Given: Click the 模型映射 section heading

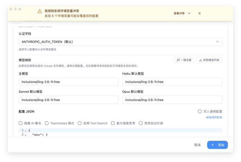Looking at the screenshot, I should click(25, 60).
